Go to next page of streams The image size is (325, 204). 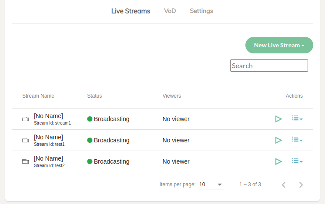coord(301,185)
